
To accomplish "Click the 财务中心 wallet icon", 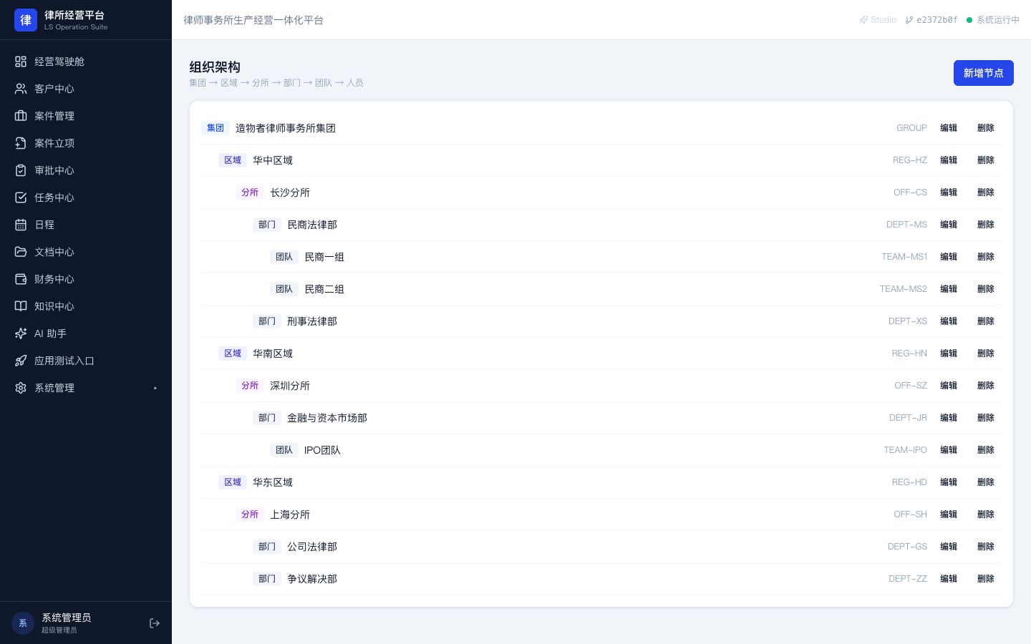I will [x=21, y=279].
